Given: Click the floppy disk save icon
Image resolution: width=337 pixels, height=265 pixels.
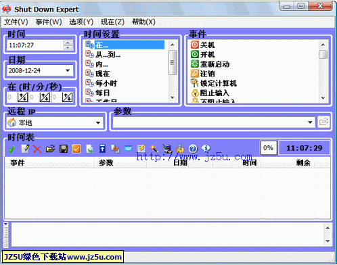Looking at the screenshot, I should point(64,149).
